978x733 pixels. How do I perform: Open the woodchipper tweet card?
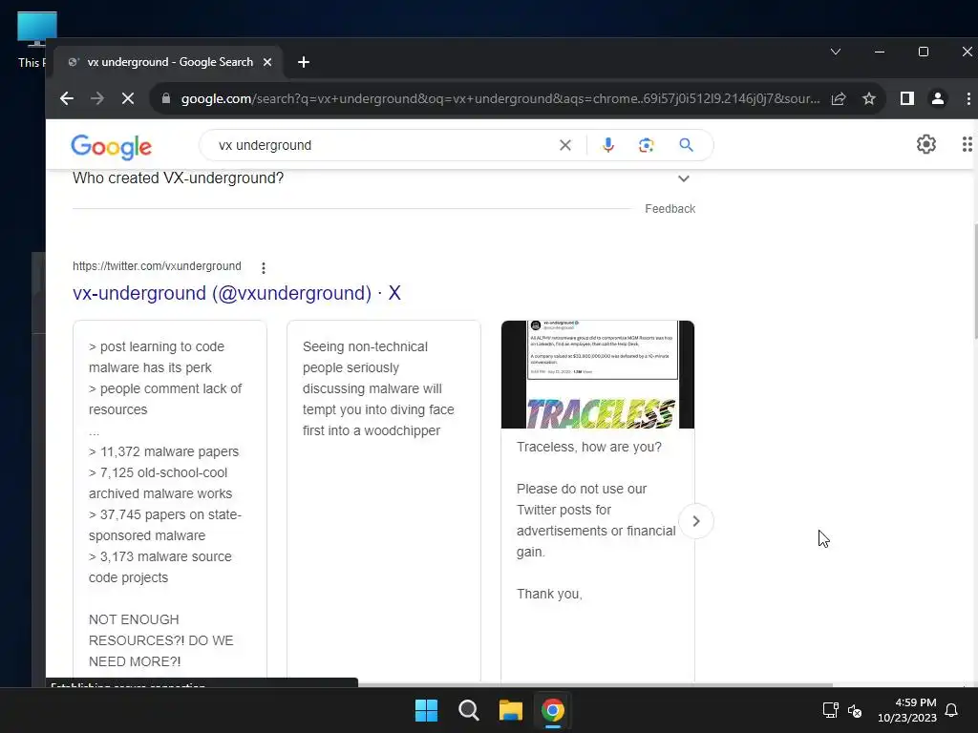(384, 502)
